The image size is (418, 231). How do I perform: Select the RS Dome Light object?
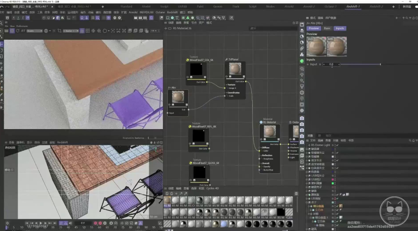pyautogui.click(x=321, y=145)
